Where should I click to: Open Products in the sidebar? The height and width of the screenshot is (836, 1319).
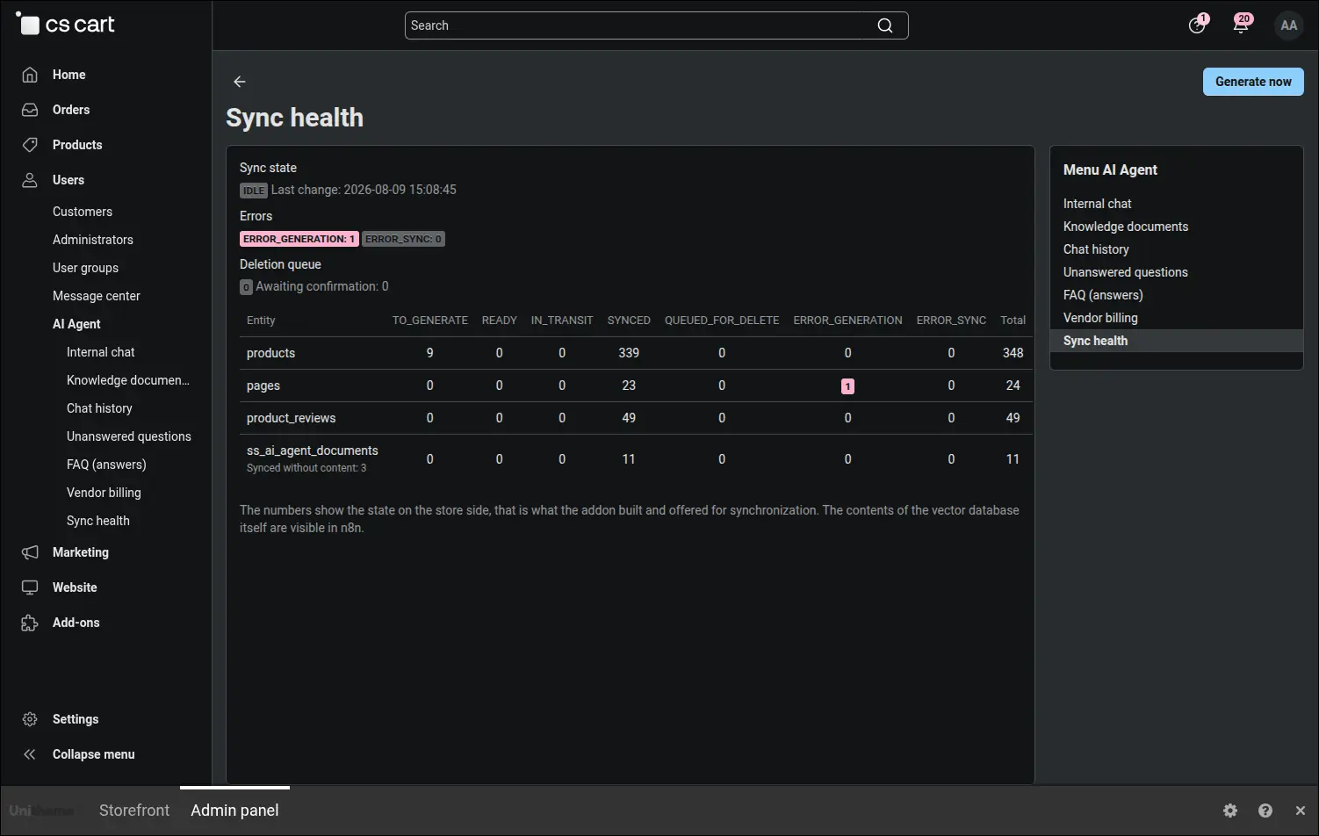77,145
